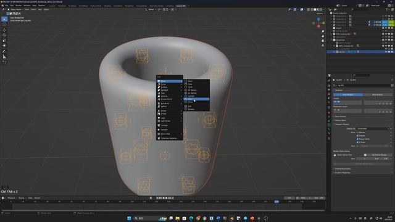Open the Global transform orientation dropdown

coord(151,10)
